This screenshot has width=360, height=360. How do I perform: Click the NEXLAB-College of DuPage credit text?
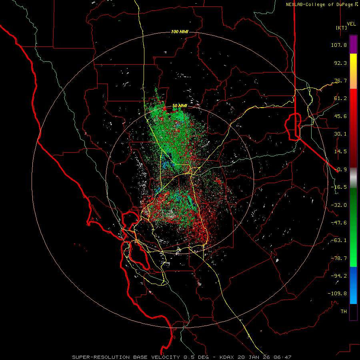pos(319,4)
